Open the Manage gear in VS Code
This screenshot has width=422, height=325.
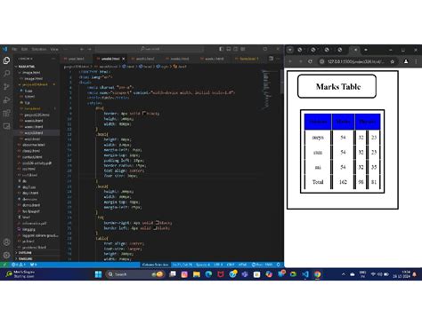(6, 255)
